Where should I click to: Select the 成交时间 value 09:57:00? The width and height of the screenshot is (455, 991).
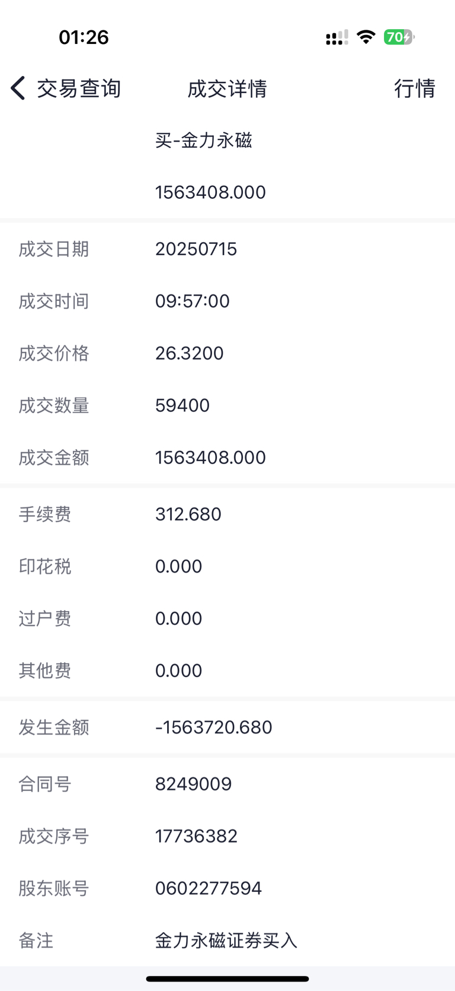pyautogui.click(x=193, y=301)
